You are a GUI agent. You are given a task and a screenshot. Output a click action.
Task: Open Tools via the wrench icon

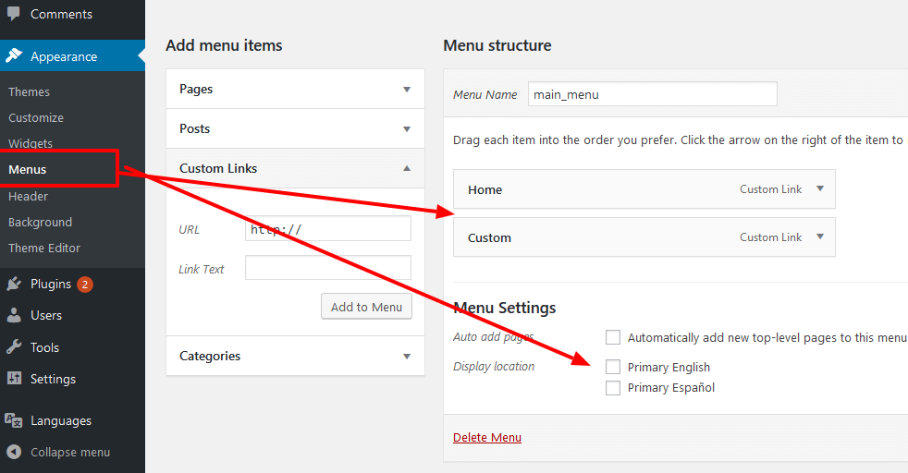tap(13, 347)
